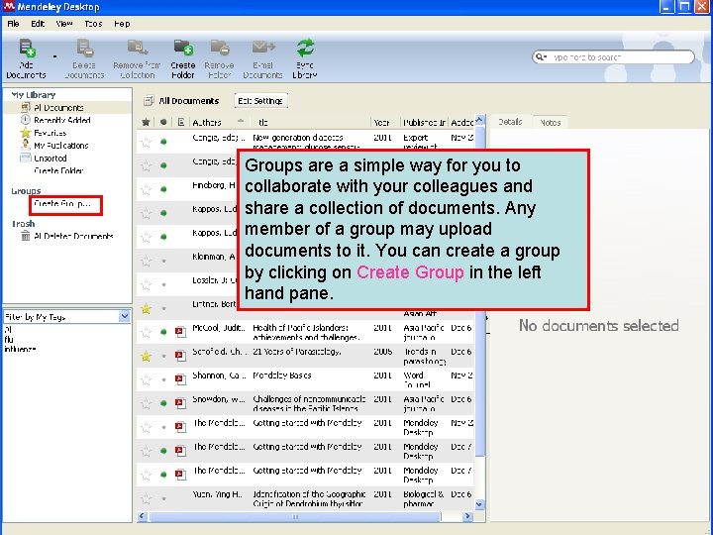Click the horizontal scrollbar thumb of document list
The image size is (713, 535).
point(295,516)
